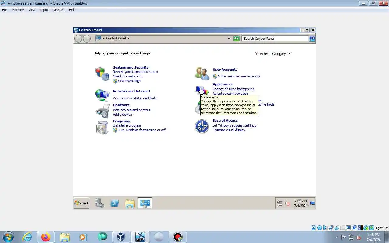Open the Programs disc box icon
Screen dimensions: 389x243
pos(102,127)
